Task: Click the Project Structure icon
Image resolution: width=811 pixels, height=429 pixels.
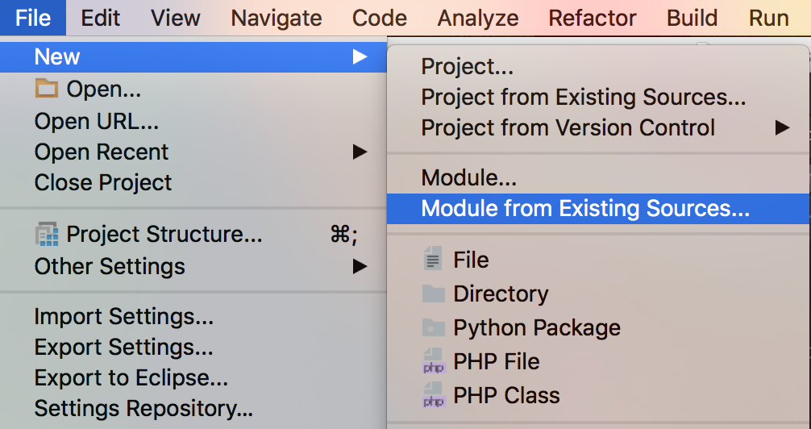Action: pos(48,235)
